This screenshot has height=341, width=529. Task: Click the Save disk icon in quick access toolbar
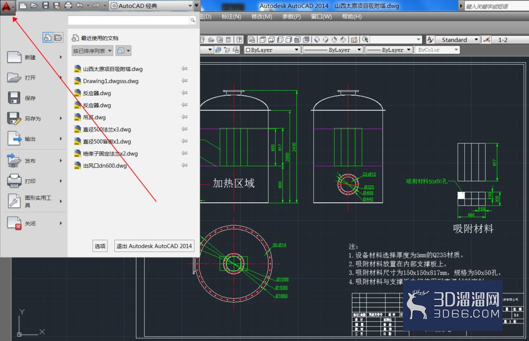(45, 6)
